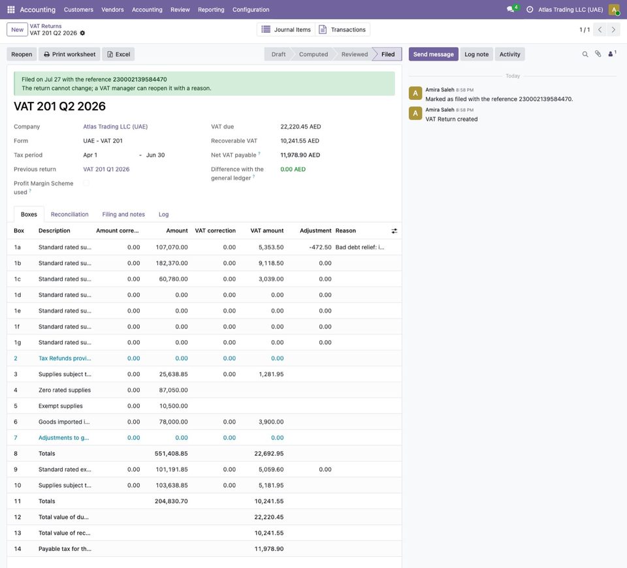Switch to the Reconciliation tab
Viewport: 627px width, 568px height.
pos(70,214)
